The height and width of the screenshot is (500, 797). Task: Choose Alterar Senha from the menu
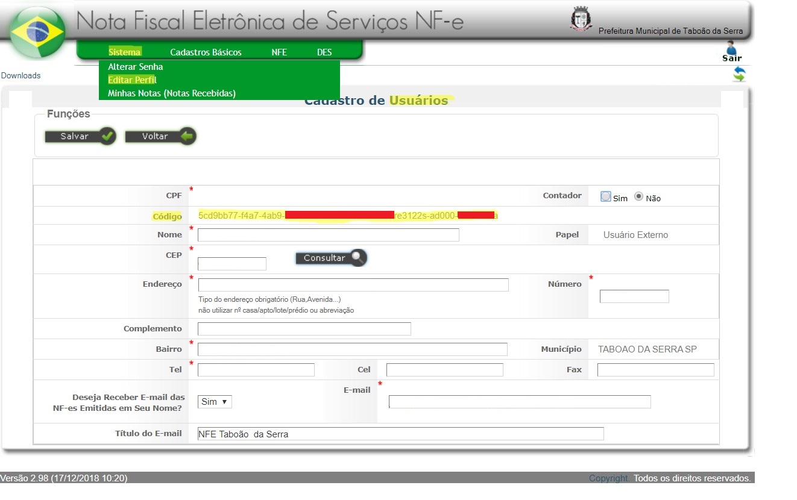click(x=136, y=67)
